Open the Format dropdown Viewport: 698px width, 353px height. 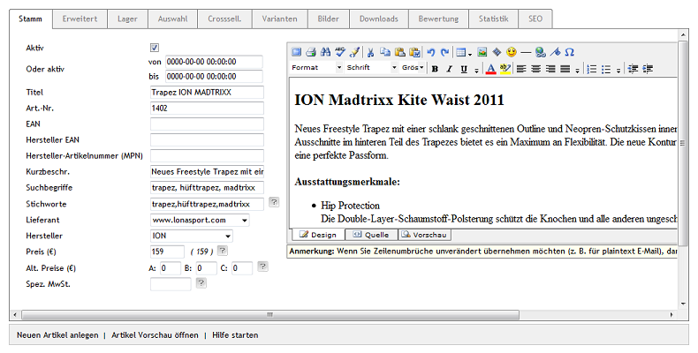(x=316, y=68)
